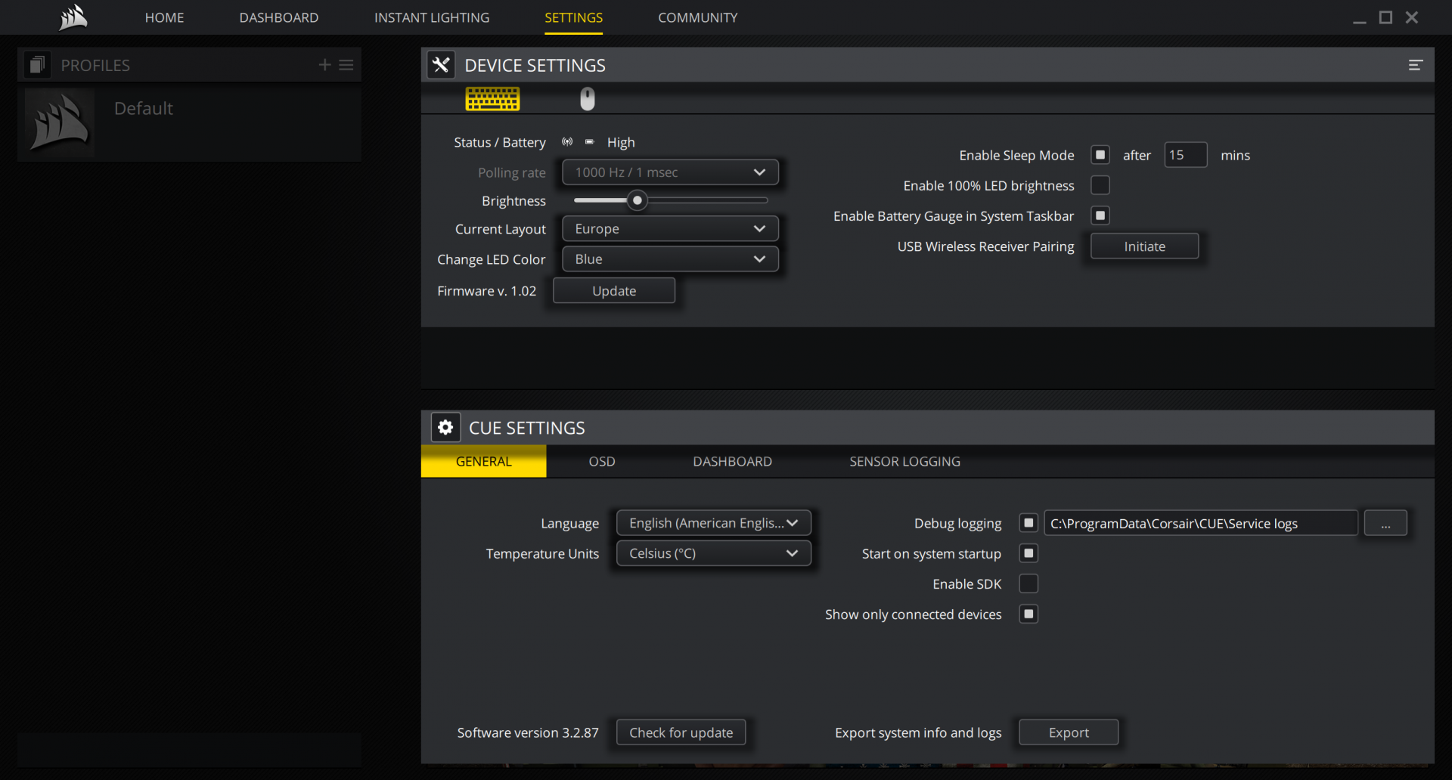Open the Community menu

click(698, 17)
